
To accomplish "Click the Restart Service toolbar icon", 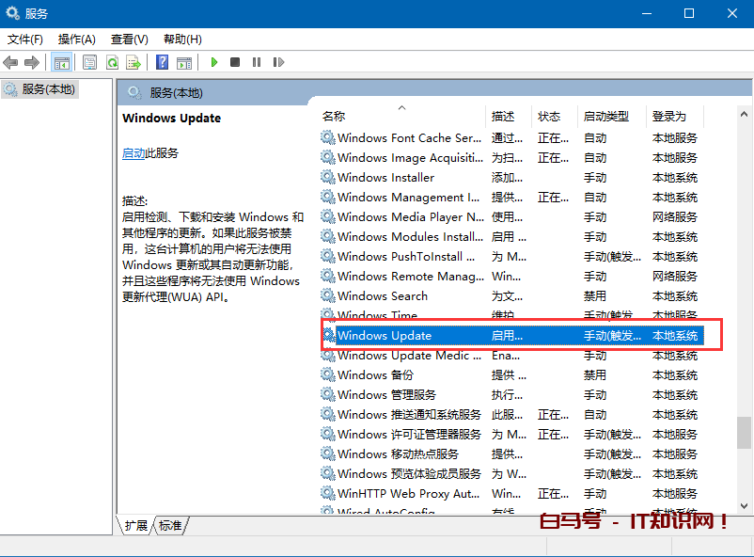I will click(x=278, y=63).
